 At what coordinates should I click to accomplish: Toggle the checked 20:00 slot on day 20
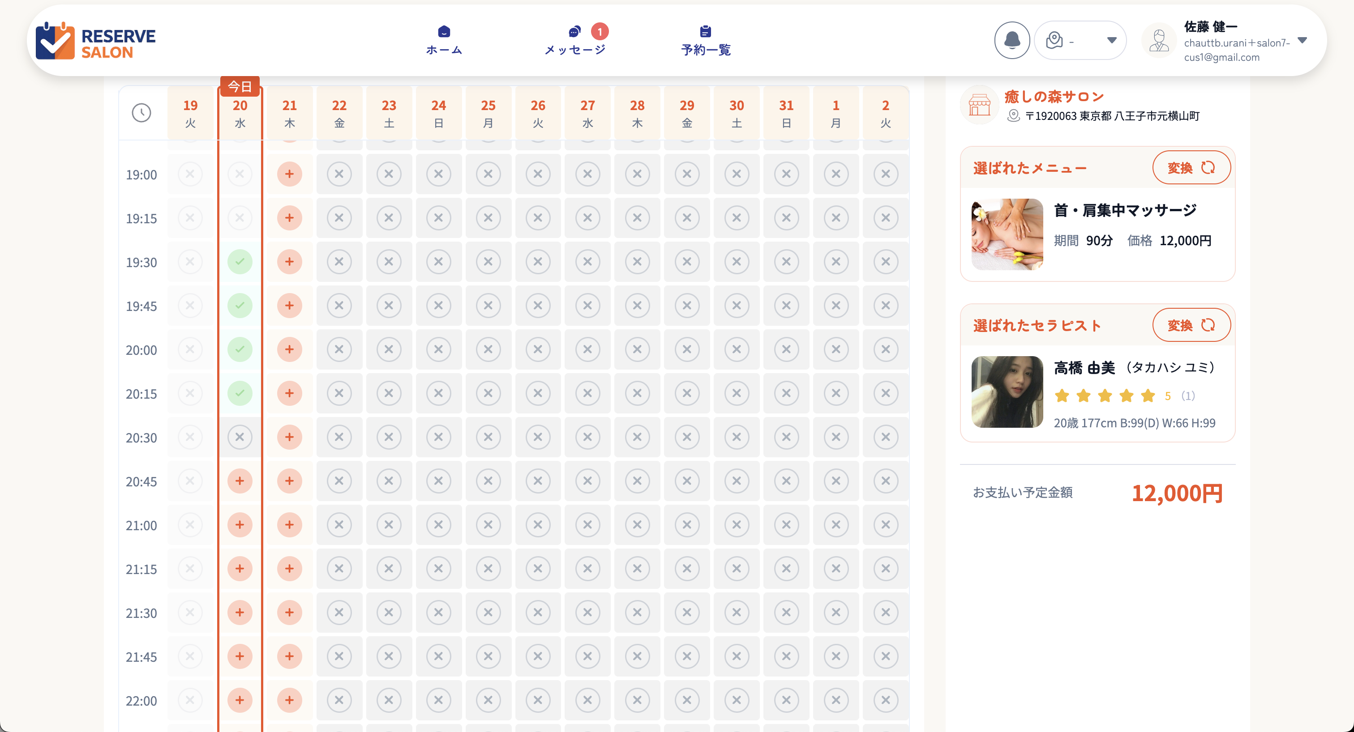click(240, 349)
